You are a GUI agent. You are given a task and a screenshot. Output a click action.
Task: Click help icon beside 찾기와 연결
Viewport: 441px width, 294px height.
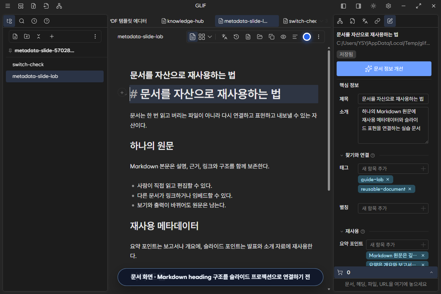(373, 155)
